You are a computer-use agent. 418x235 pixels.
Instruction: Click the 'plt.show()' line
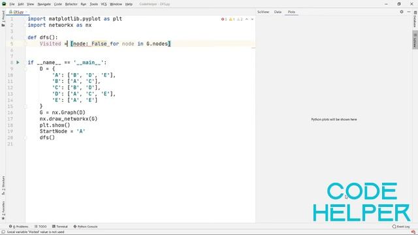click(x=55, y=125)
